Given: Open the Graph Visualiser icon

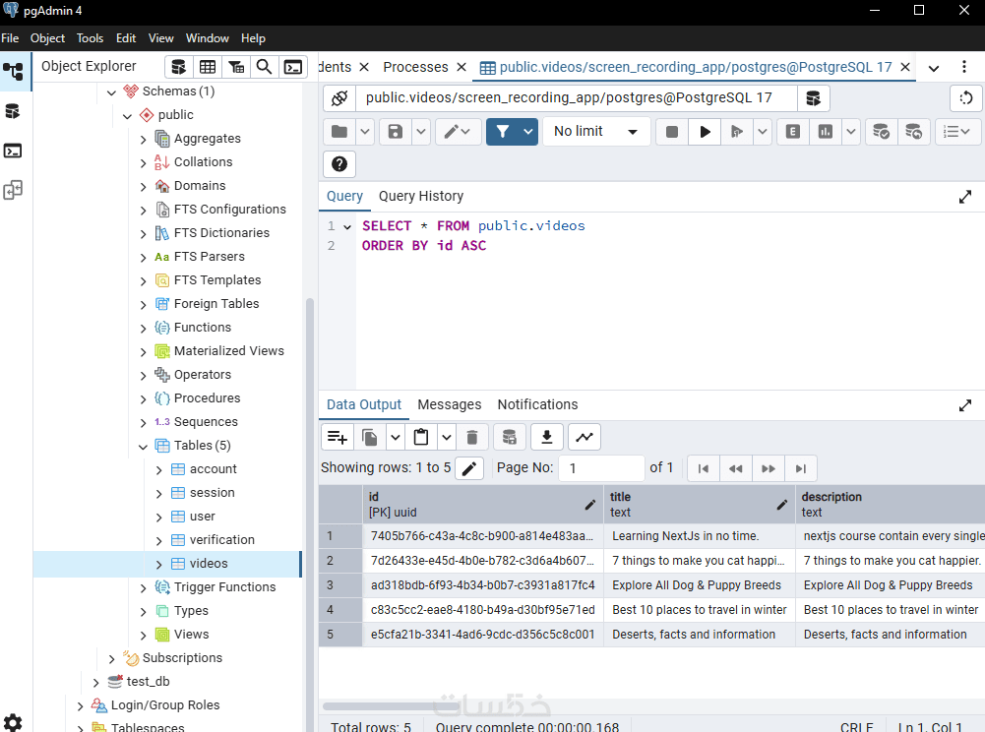Looking at the screenshot, I should (x=585, y=437).
